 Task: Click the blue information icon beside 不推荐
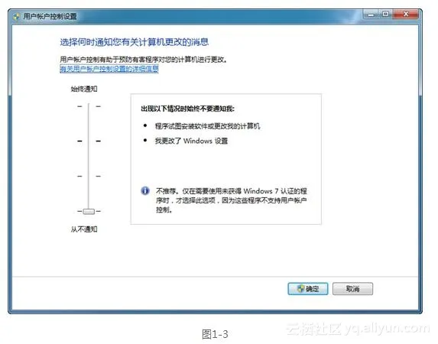(145, 191)
